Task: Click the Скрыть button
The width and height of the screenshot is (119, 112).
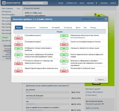Action: click(x=101, y=79)
